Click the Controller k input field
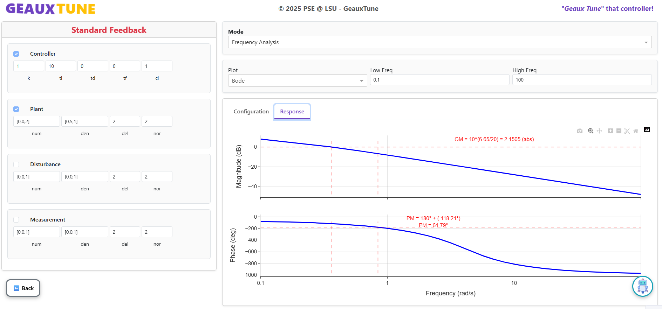This screenshot has width=662, height=309. click(29, 66)
